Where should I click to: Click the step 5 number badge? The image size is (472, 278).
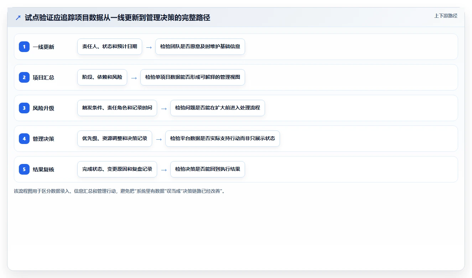pos(24,169)
